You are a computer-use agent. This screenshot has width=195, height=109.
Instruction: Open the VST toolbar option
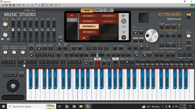click(x=19, y=5)
